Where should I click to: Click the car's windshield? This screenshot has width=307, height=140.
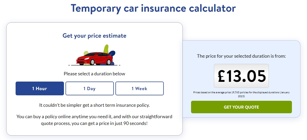(x=90, y=54)
